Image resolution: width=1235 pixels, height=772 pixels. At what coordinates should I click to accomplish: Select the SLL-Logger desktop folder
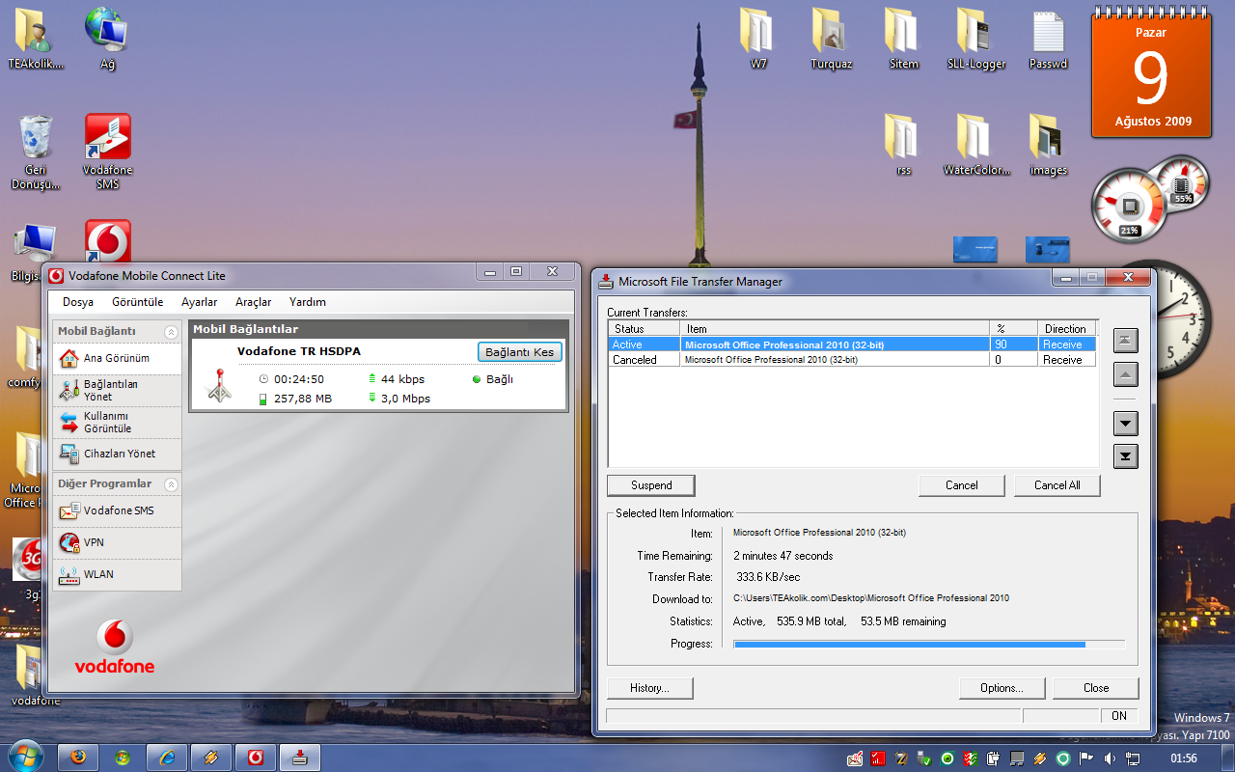(975, 41)
